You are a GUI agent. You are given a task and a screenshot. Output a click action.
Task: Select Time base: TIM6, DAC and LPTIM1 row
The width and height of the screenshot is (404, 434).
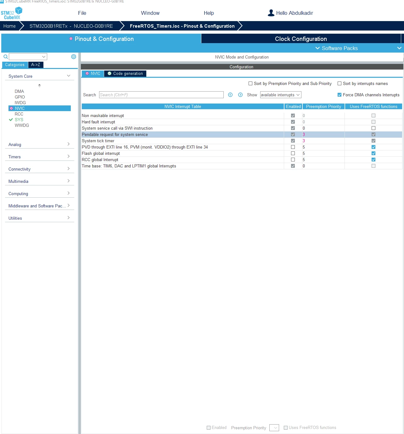click(242, 166)
